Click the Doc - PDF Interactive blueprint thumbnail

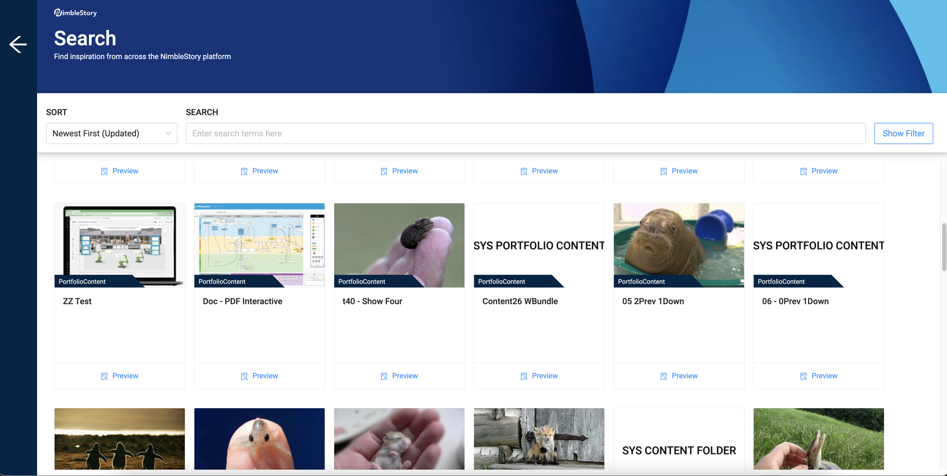click(259, 243)
